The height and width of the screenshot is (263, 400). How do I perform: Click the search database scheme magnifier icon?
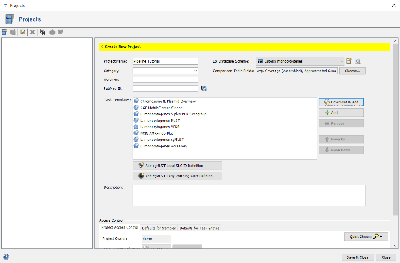click(358, 61)
